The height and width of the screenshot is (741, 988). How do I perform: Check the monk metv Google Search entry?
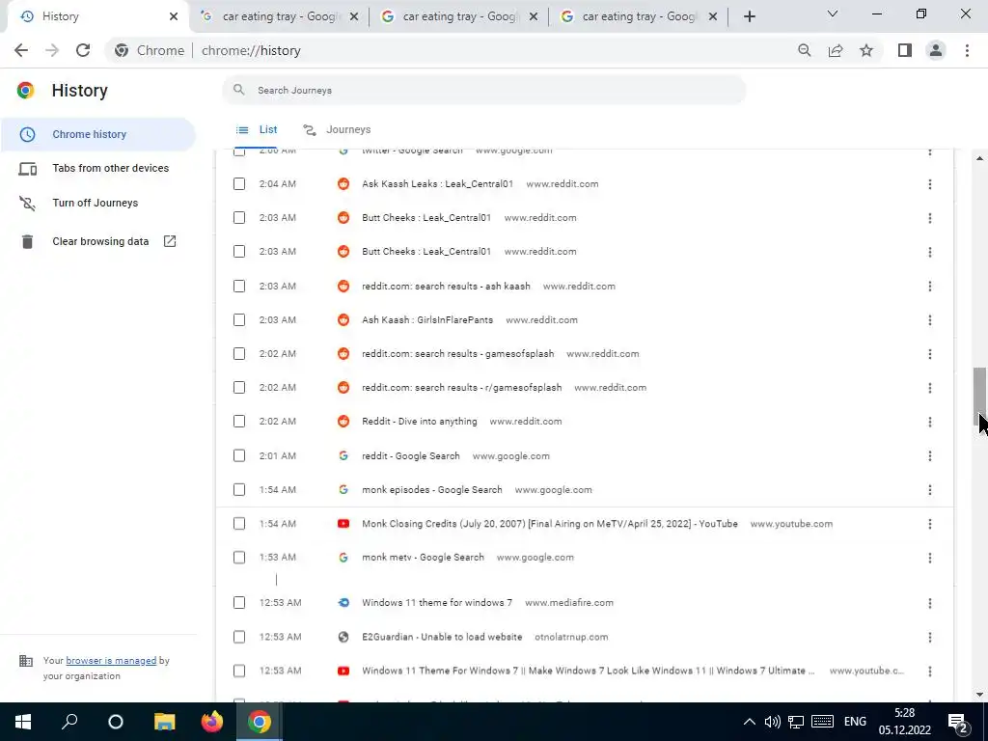click(239, 557)
